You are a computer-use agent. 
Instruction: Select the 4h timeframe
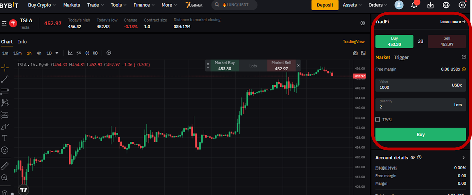coord(39,53)
